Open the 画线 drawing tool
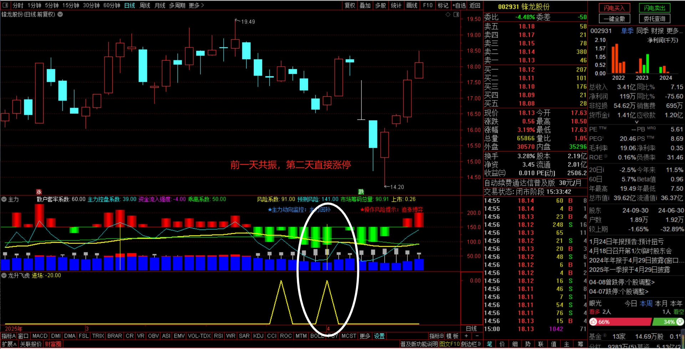 pyautogui.click(x=412, y=5)
